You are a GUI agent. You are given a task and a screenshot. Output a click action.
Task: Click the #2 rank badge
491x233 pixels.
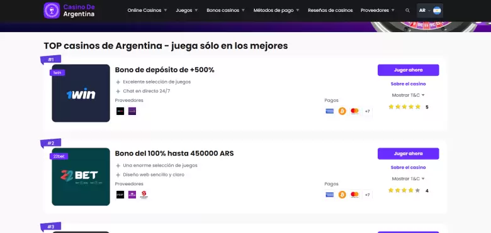pos(51,143)
